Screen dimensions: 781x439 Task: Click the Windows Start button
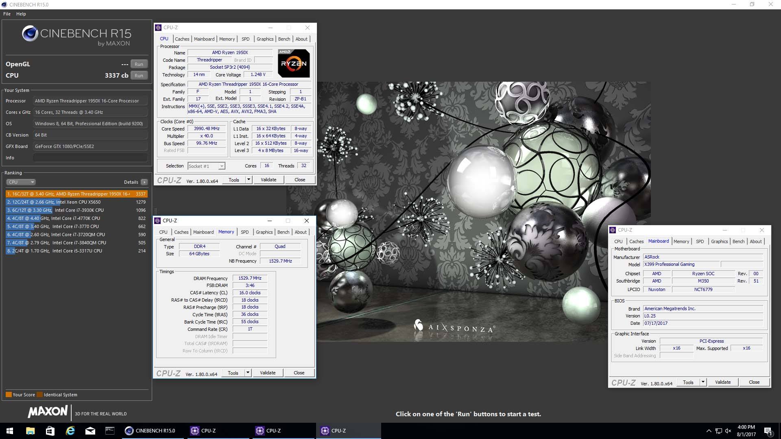(9, 430)
